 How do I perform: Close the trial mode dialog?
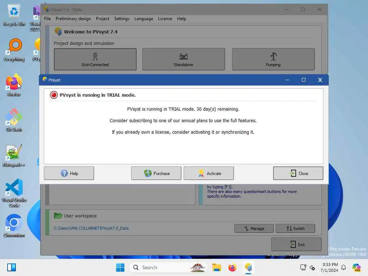coord(298,173)
